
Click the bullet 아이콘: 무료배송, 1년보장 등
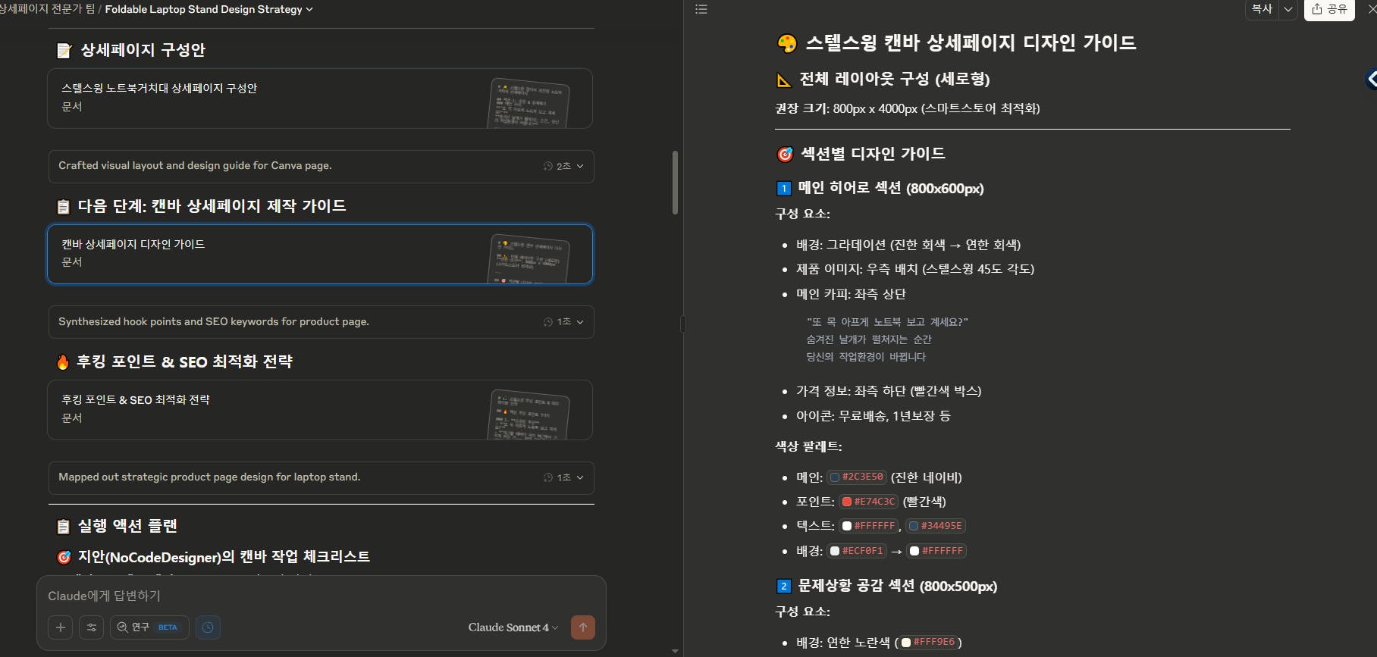coord(873,416)
